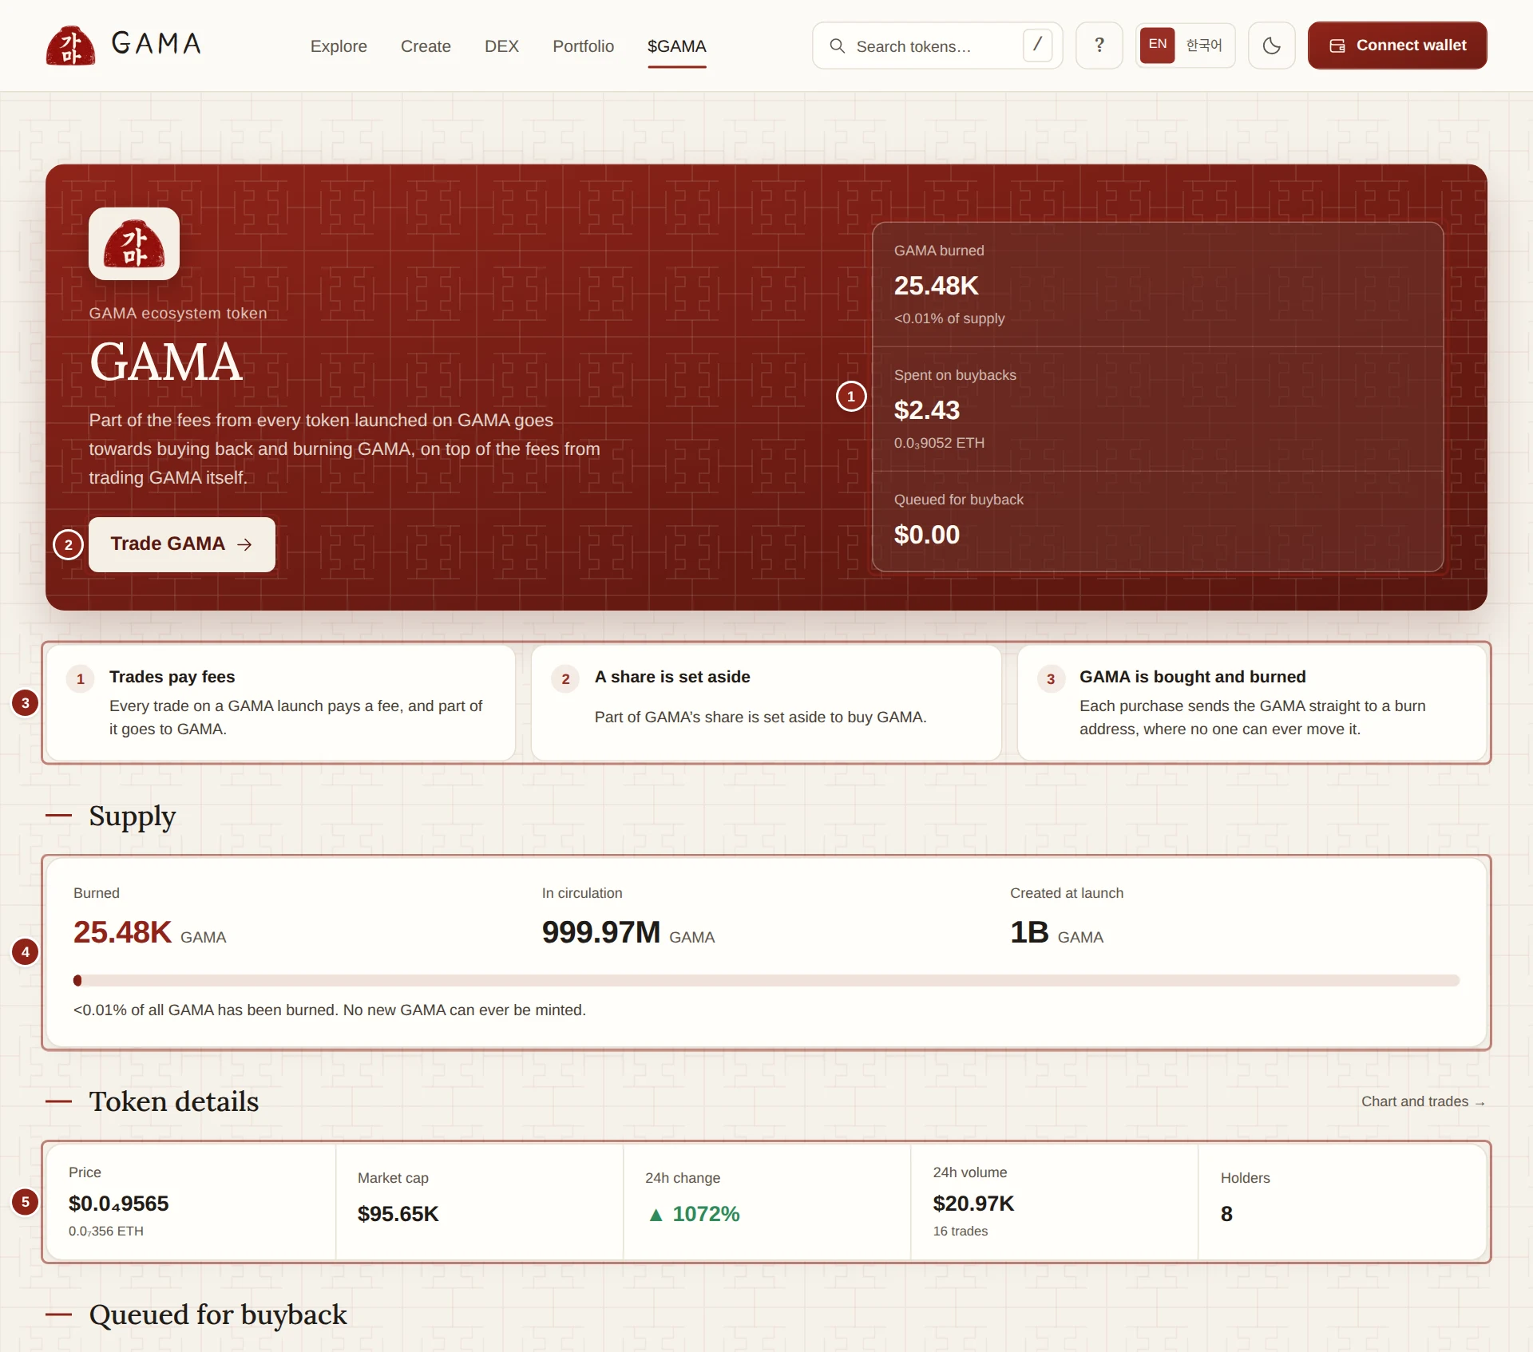Click the burned supply progress bar

pos(766,980)
